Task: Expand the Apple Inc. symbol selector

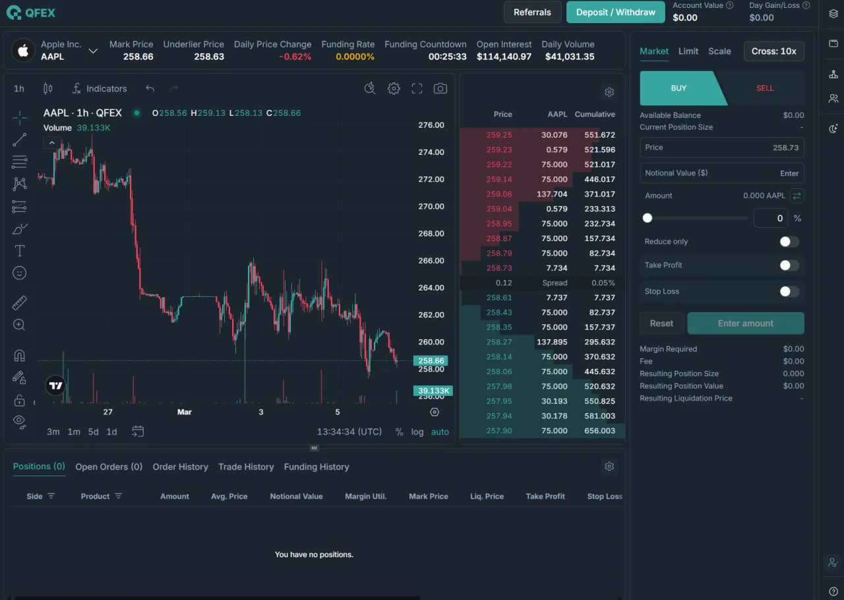Action: (93, 51)
